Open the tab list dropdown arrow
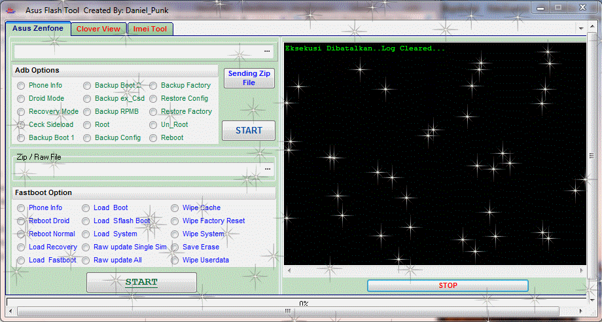Viewport: 602px width, 322px height. 581,28
